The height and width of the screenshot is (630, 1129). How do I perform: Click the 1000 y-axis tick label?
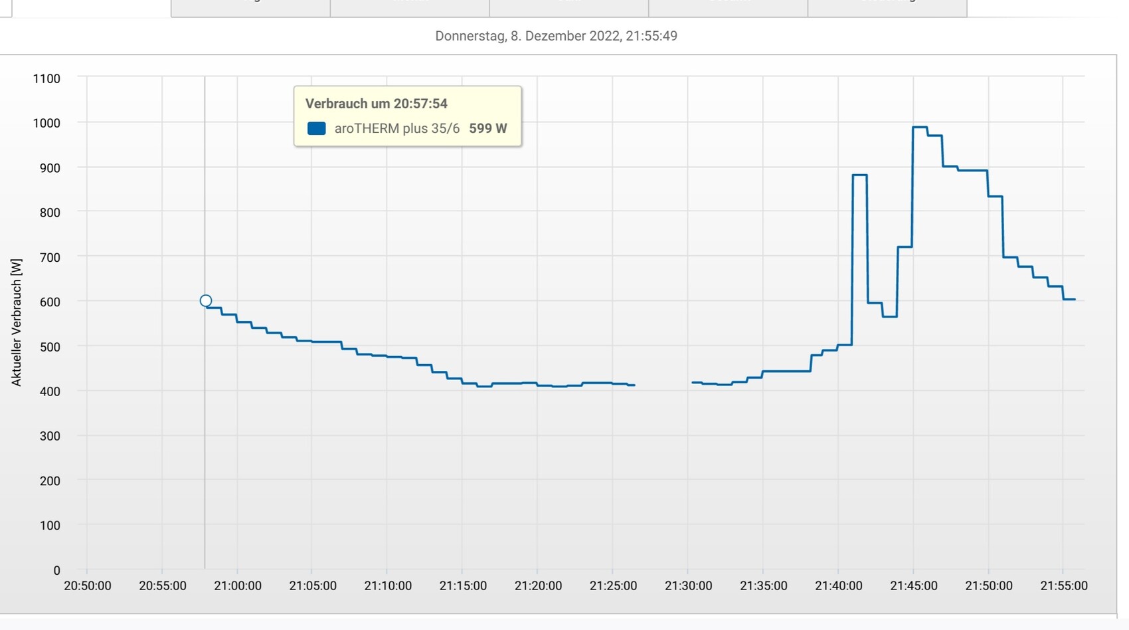46,123
